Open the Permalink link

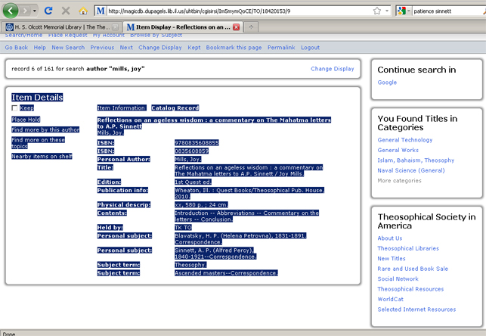coord(281,48)
